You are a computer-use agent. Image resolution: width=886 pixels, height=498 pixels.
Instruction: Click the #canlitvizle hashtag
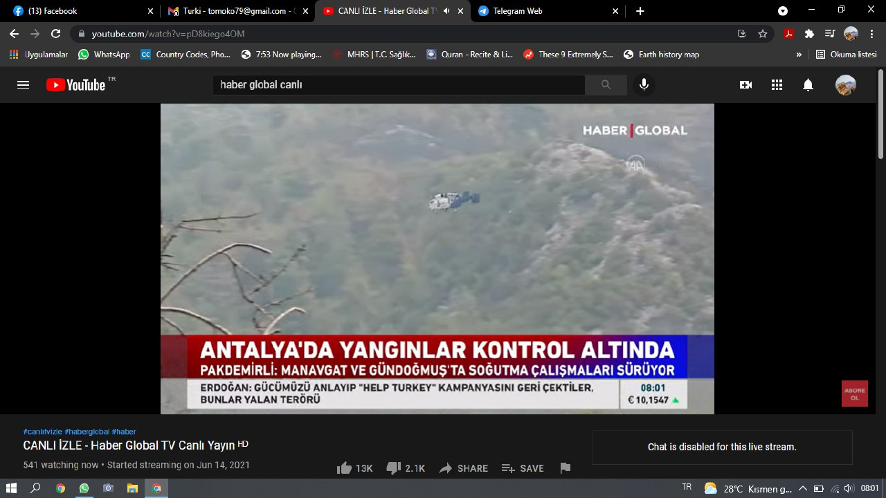point(42,432)
